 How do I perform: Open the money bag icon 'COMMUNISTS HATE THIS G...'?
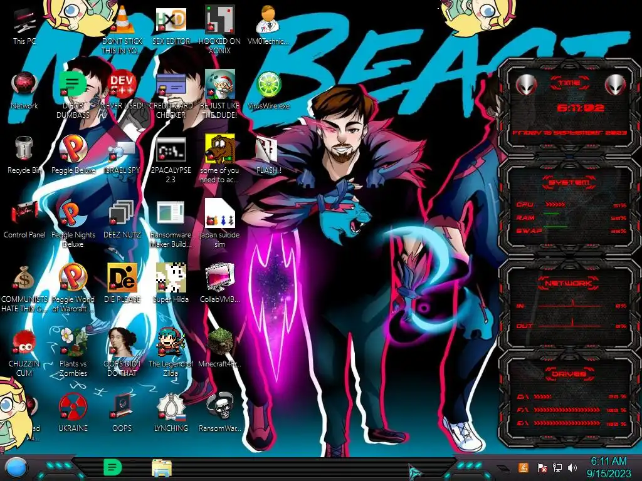pyautogui.click(x=24, y=289)
